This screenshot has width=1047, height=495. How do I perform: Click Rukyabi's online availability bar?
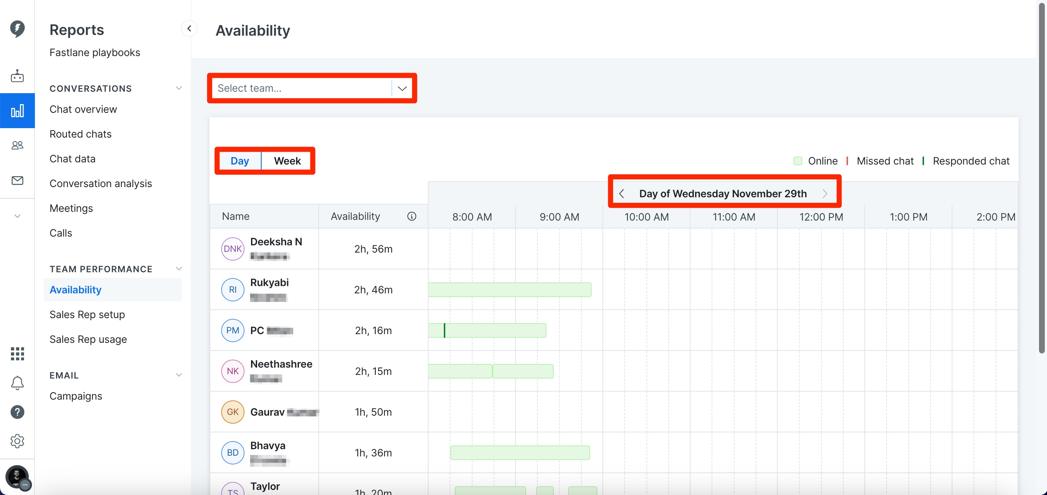[x=510, y=290]
